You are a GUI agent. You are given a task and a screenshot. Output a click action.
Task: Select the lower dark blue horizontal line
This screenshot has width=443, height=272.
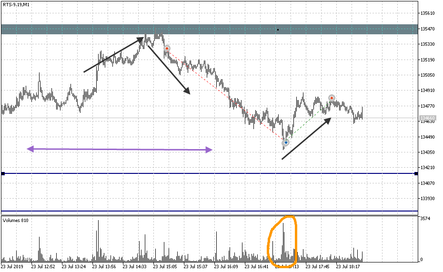tap(191, 211)
